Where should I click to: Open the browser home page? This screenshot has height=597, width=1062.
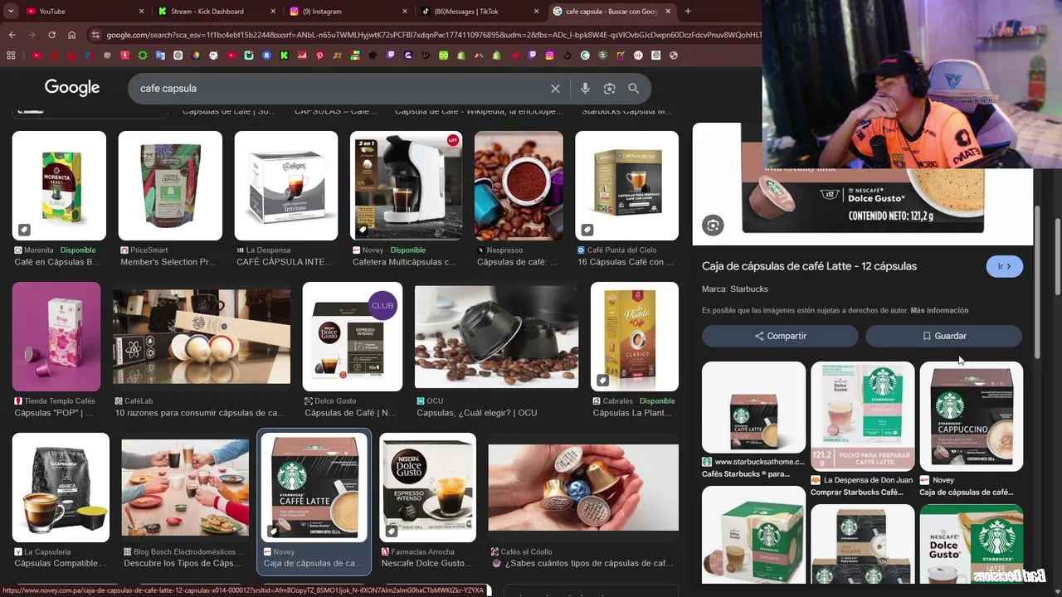[71, 35]
